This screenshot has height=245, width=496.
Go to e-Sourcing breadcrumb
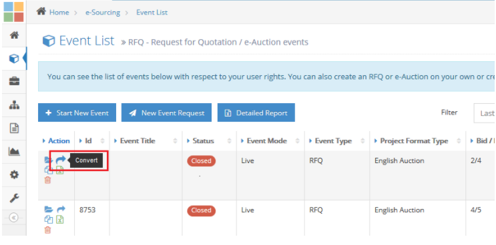pos(103,13)
